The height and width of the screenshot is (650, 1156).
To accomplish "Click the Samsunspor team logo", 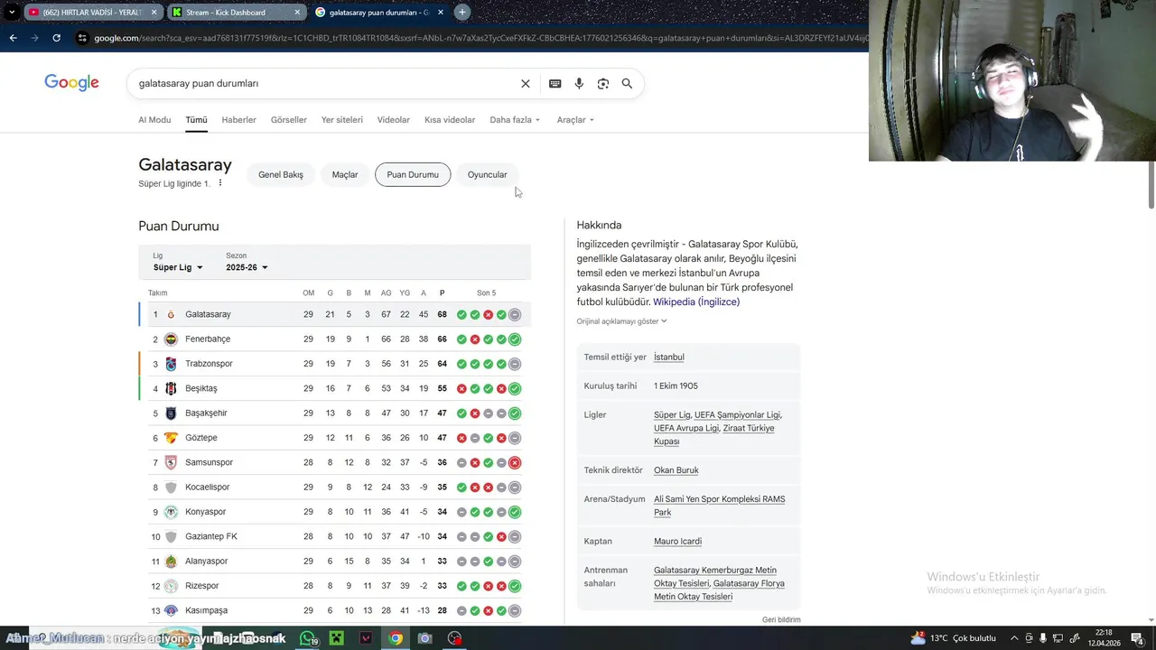I will click(x=171, y=462).
